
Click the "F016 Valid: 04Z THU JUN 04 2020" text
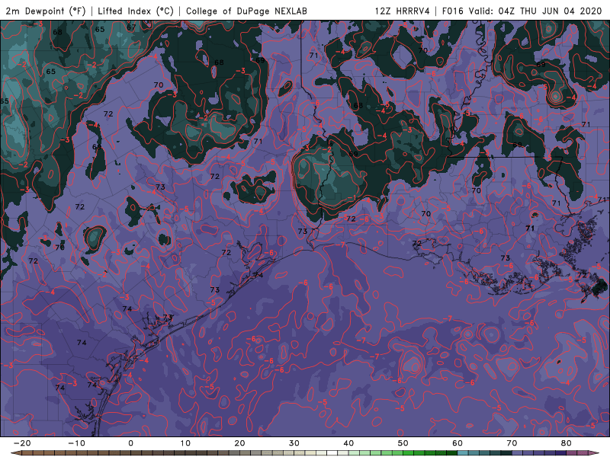tap(522, 11)
